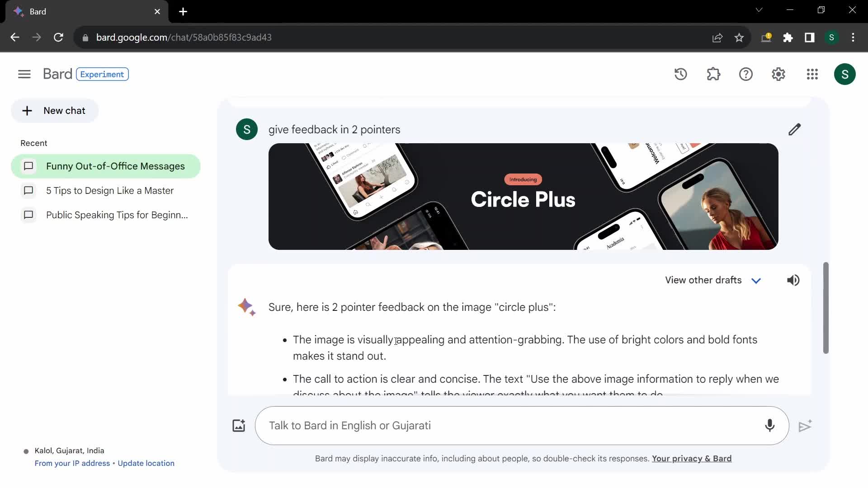
Task: Toggle audio playback for response
Action: pyautogui.click(x=793, y=280)
